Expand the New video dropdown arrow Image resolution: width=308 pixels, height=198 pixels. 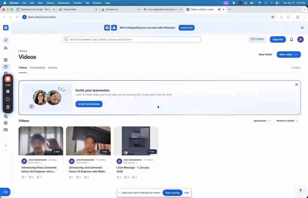[x=296, y=54]
